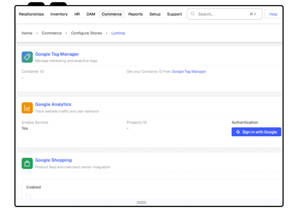Image resolution: width=298 pixels, height=212 pixels.
Task: Click the Container ID label
Action: [33, 71]
